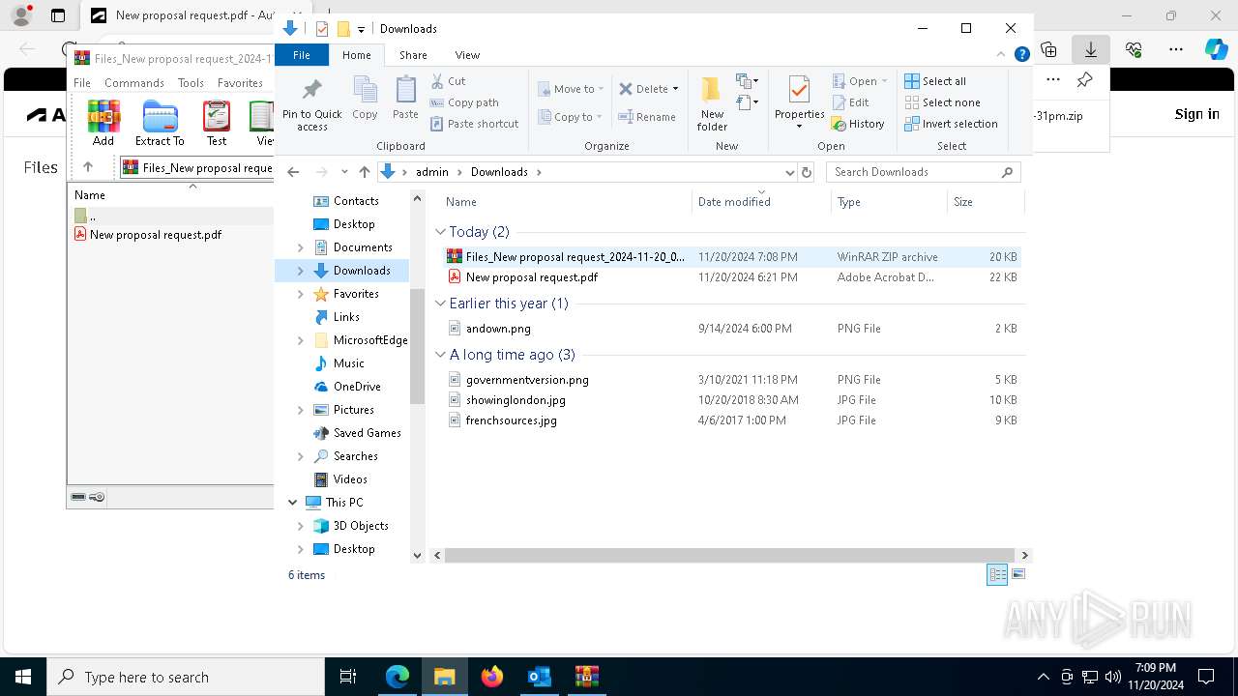Create a New folder
This screenshot has width=1238, height=696.
[712, 103]
